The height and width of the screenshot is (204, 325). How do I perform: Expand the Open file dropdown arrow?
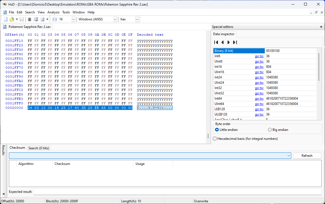click(17, 19)
